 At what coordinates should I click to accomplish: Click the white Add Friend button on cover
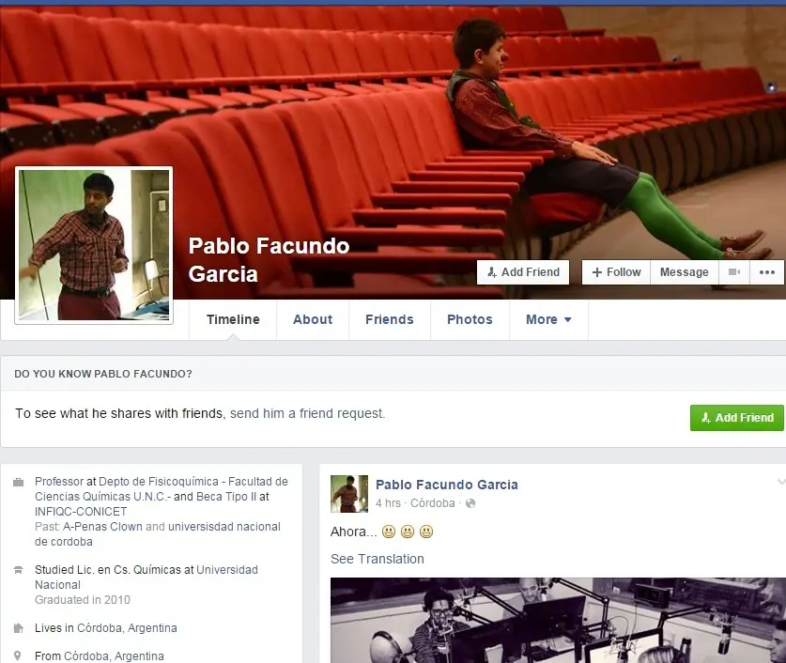(x=523, y=272)
